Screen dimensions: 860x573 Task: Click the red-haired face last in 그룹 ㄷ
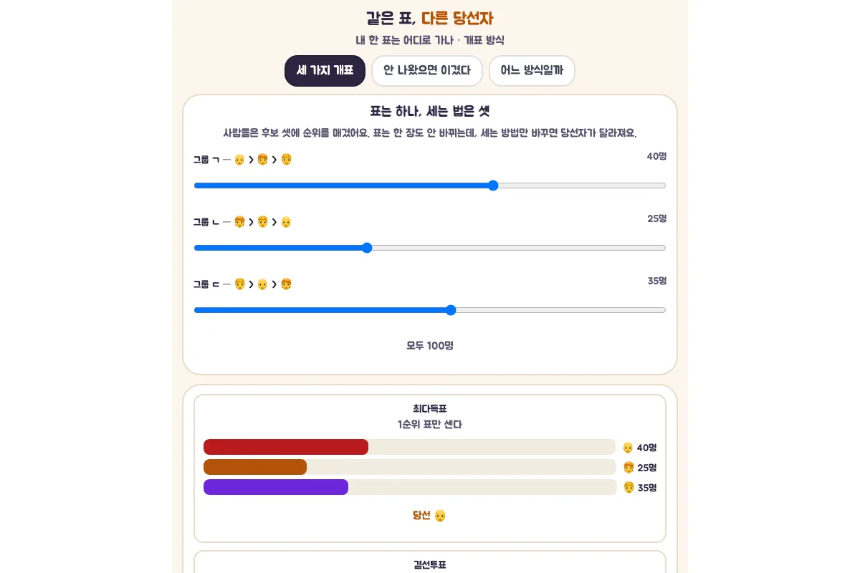pyautogui.click(x=286, y=284)
